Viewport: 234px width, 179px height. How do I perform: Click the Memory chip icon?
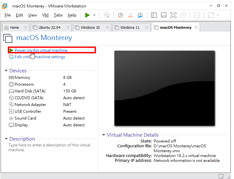point(11,78)
